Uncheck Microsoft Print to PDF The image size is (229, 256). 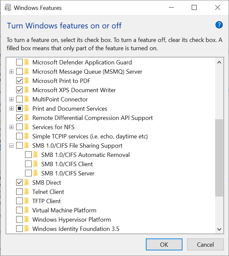(19, 81)
